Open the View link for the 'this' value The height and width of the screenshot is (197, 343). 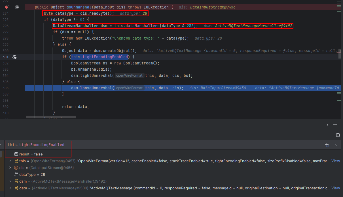coord(336,161)
